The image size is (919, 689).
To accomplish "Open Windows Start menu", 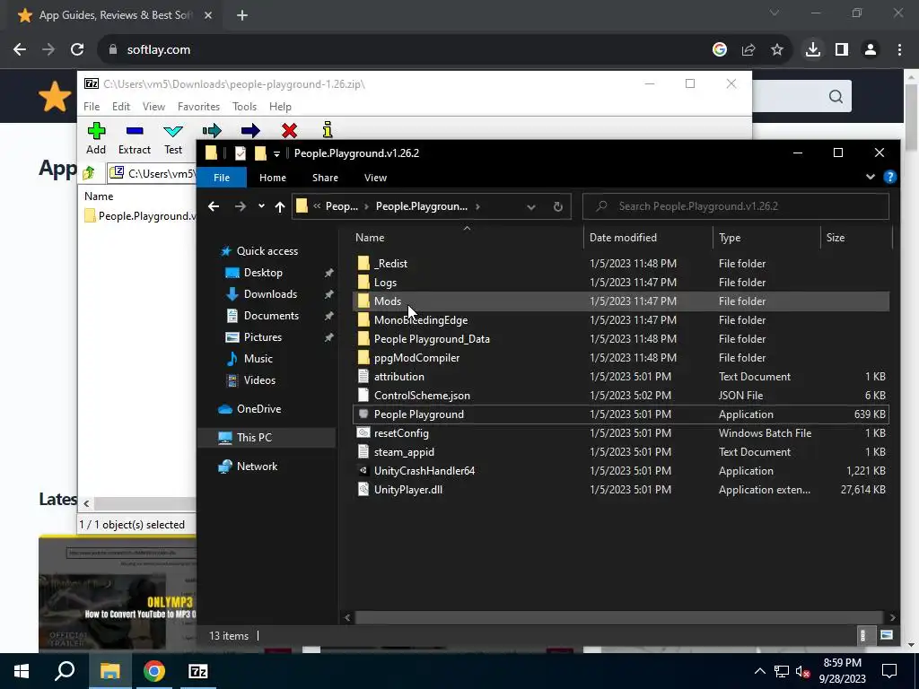I will point(22,671).
